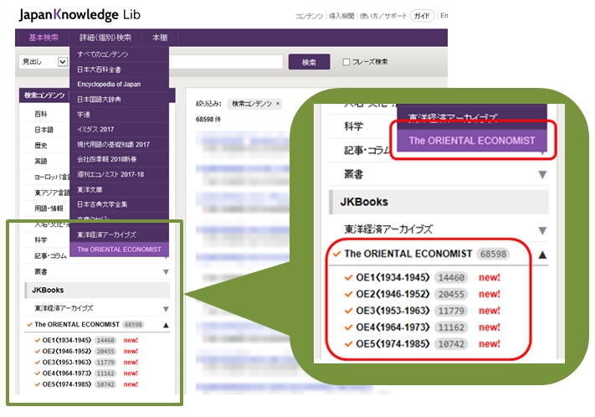Uncheck OE2(1946-1952) in the small left sidebar
The image size is (595, 417).
(37, 352)
